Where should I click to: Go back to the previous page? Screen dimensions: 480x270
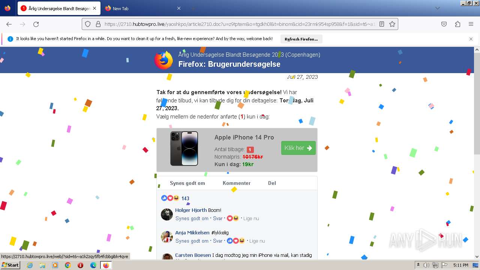[x=9, y=24]
